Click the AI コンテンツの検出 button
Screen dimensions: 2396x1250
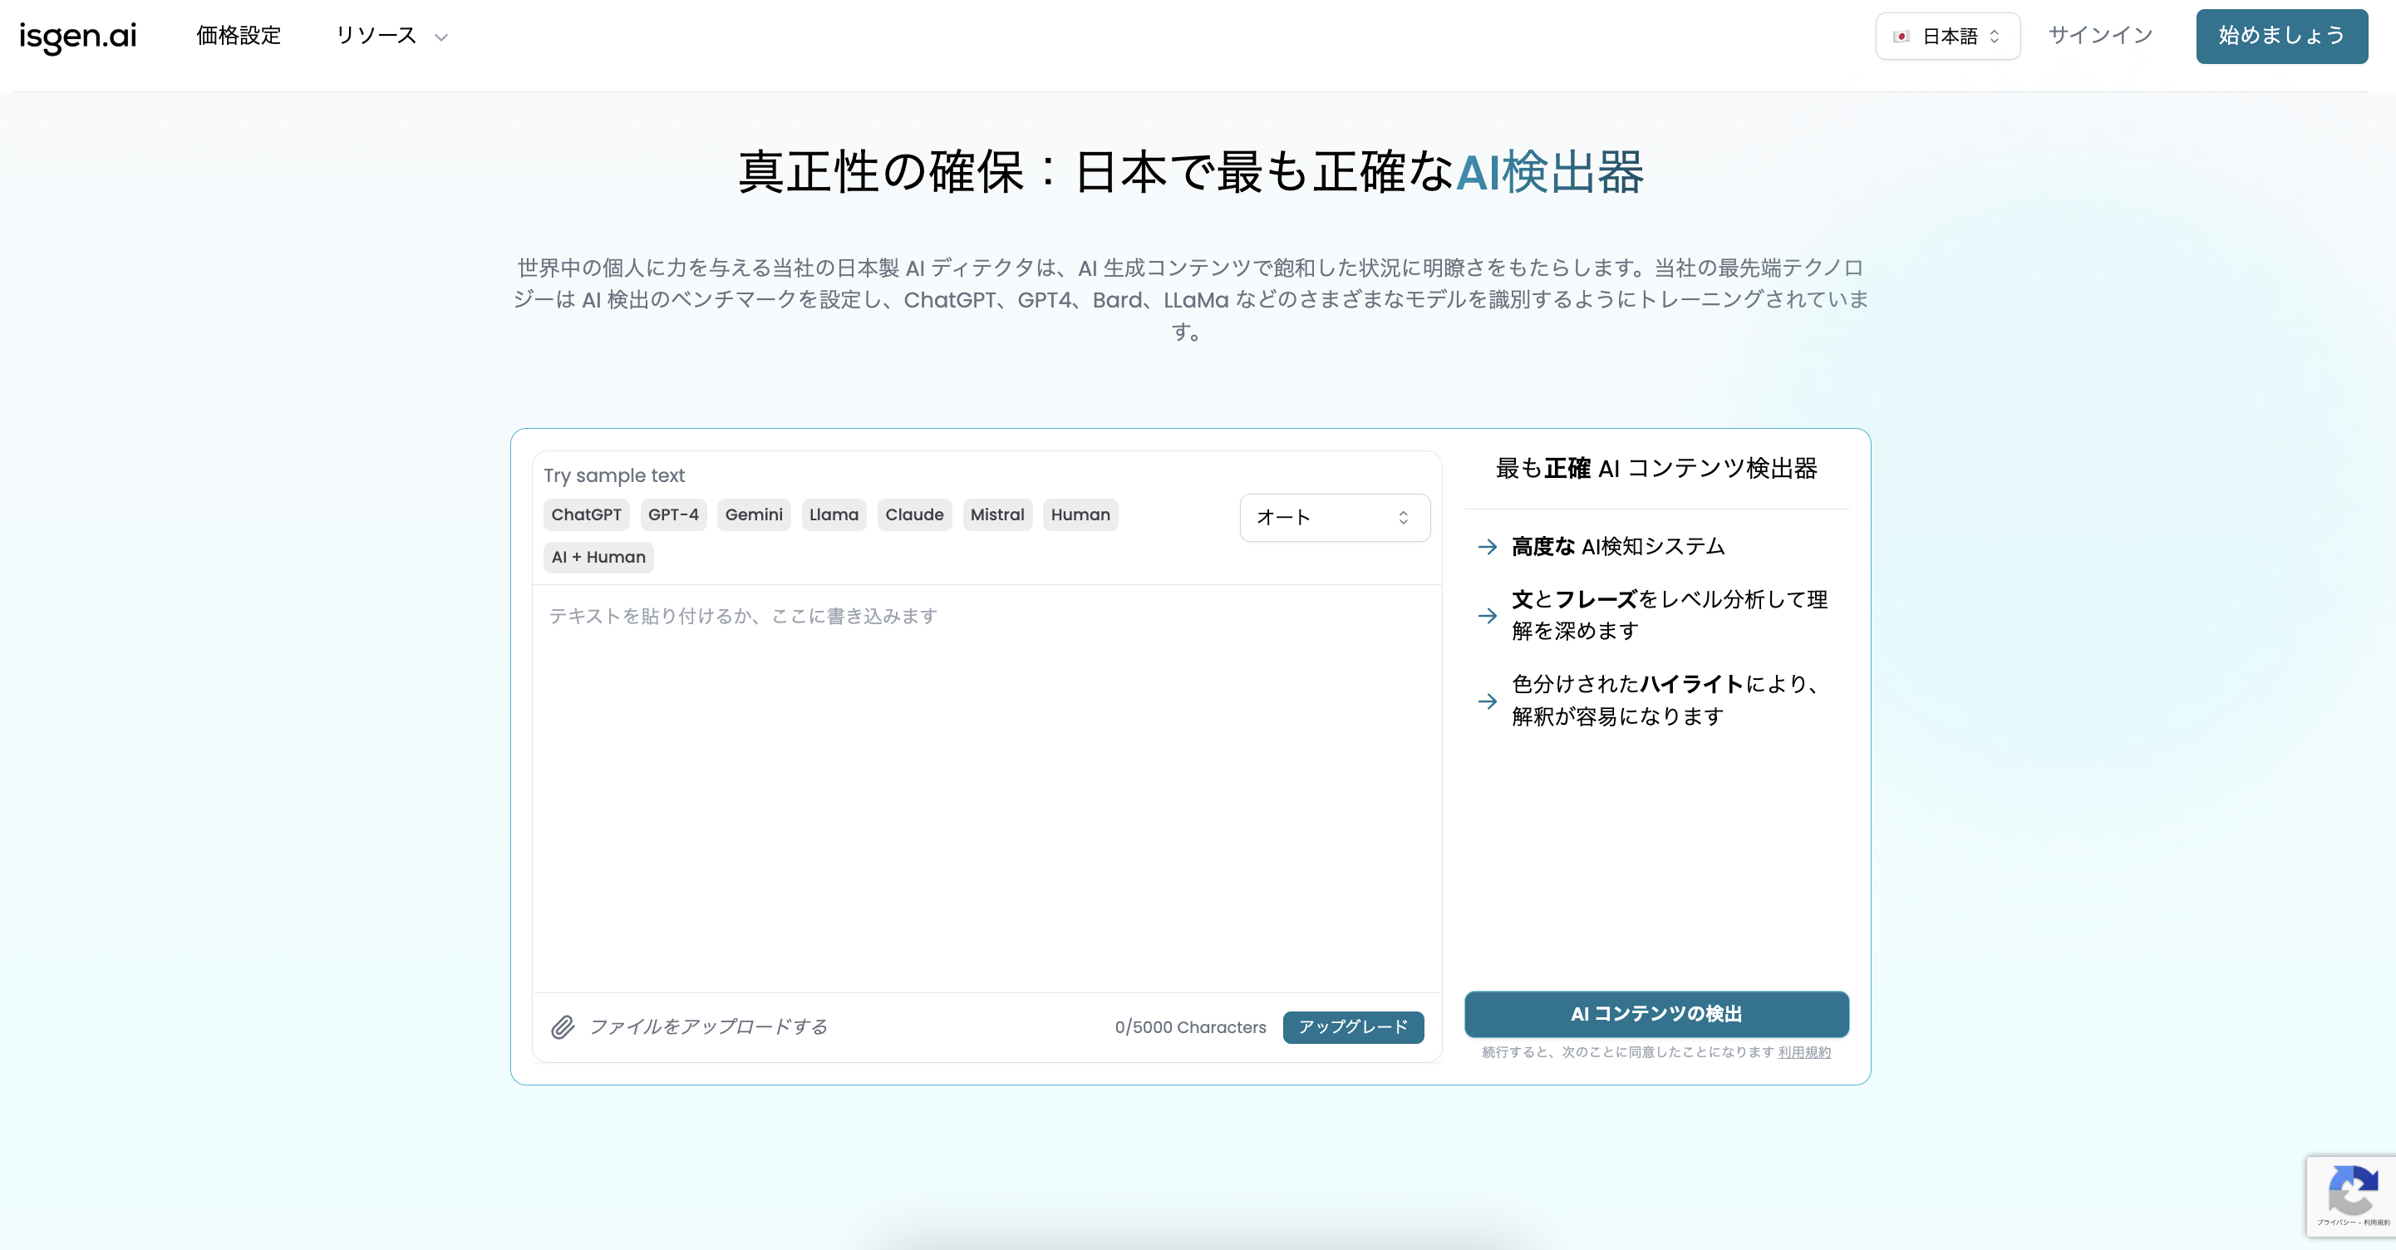(1656, 1014)
